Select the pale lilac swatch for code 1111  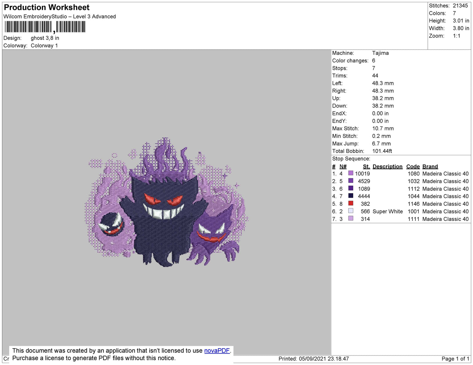[351, 218]
